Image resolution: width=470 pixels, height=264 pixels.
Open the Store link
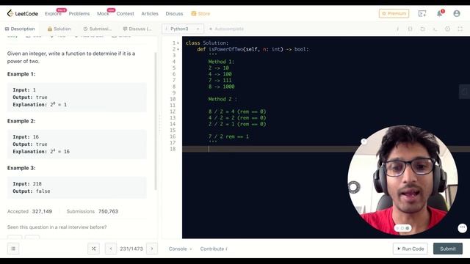(200, 13)
